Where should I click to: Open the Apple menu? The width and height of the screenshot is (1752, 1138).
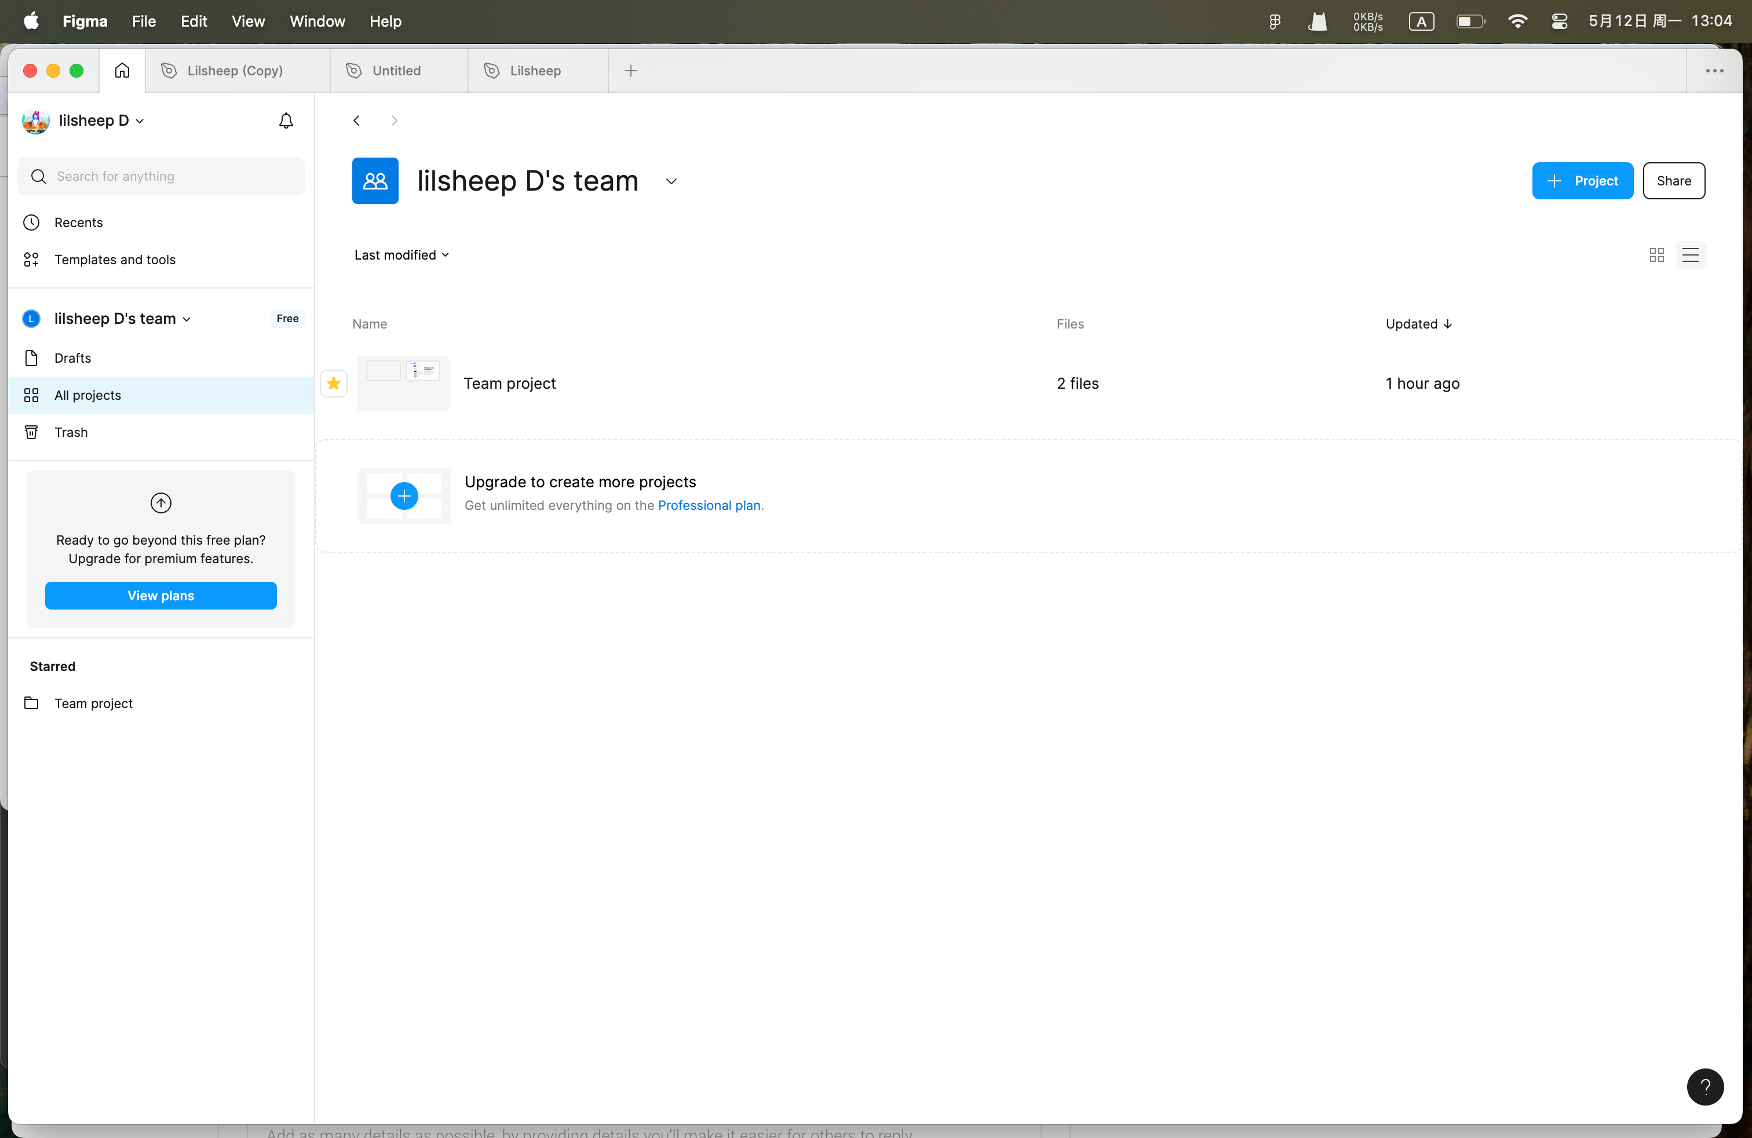click(31, 21)
